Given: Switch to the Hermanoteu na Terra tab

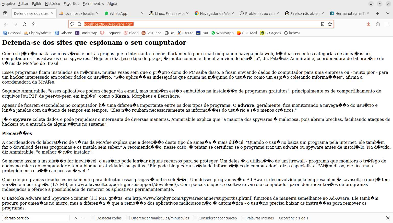Looking at the screenshot, I should click(350, 13).
